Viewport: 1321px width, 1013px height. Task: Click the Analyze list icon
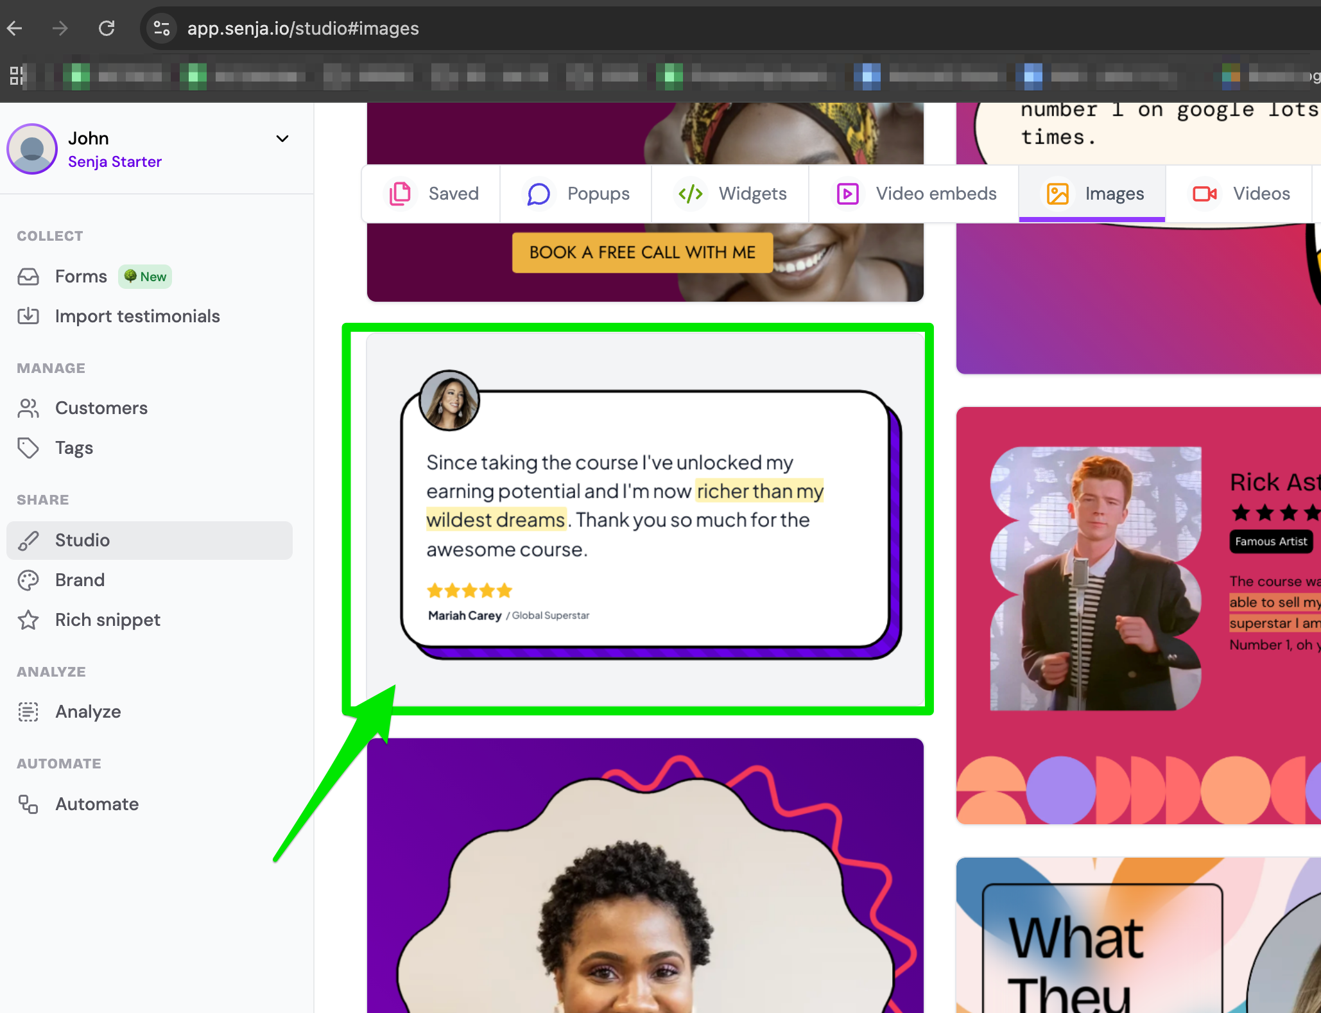(28, 712)
